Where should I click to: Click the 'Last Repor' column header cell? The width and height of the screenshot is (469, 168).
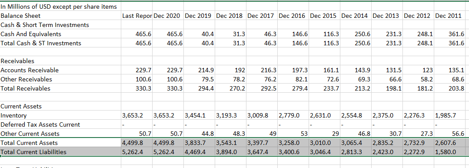pyautogui.click(x=136, y=16)
